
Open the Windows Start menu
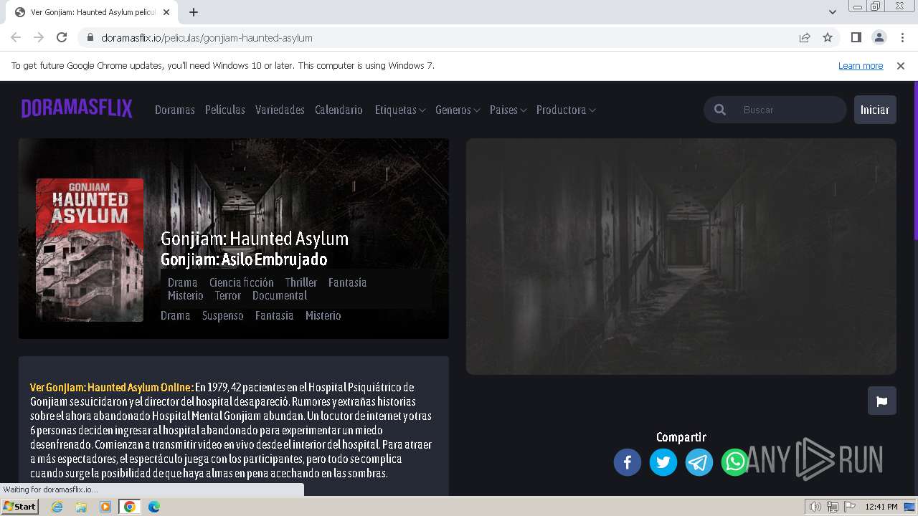coord(19,507)
